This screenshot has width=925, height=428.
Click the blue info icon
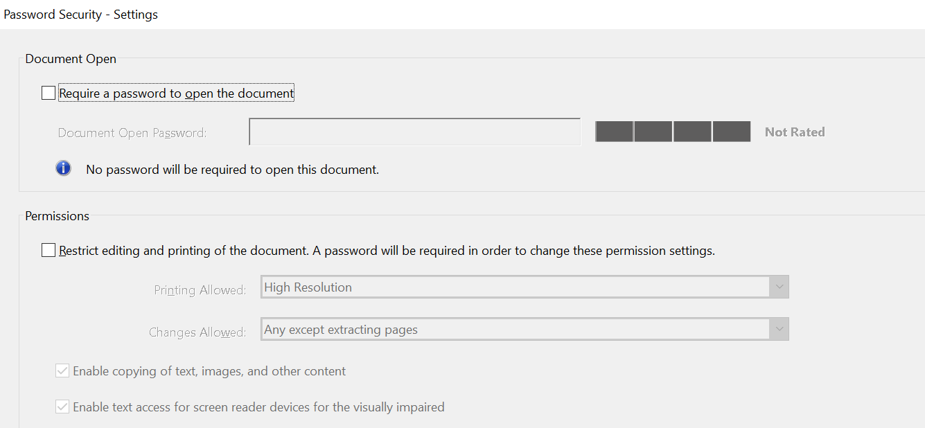[x=63, y=168]
